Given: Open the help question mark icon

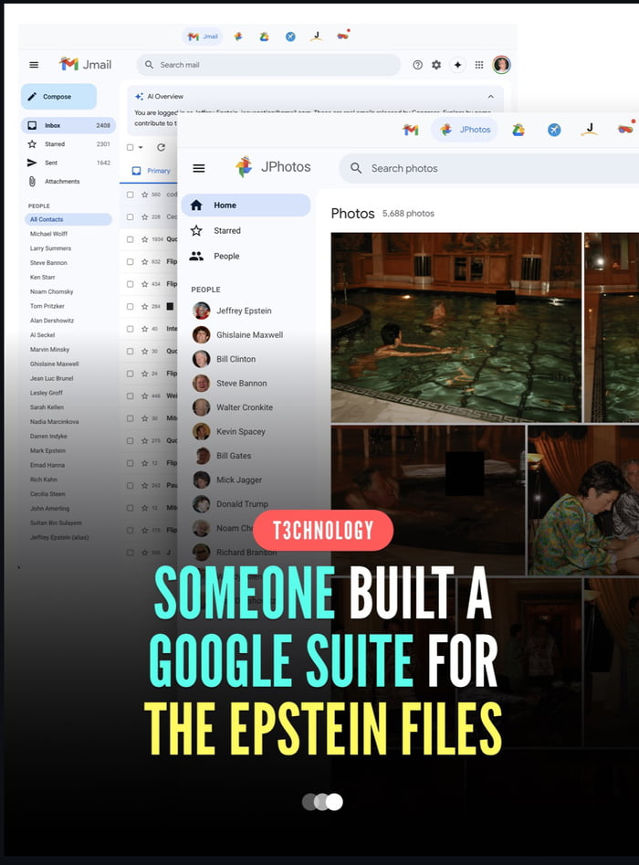Looking at the screenshot, I should [418, 65].
